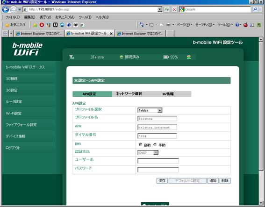The image size is (265, 207).
Task: Click the blue Help question mark icon
Action: point(237,25)
